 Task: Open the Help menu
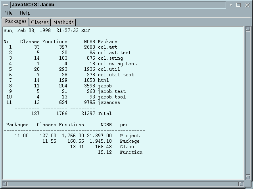coord(25,13)
